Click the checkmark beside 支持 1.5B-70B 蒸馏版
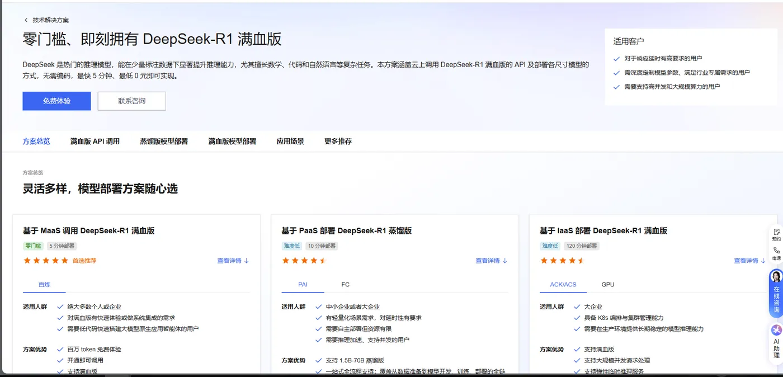This screenshot has width=783, height=377. [318, 360]
